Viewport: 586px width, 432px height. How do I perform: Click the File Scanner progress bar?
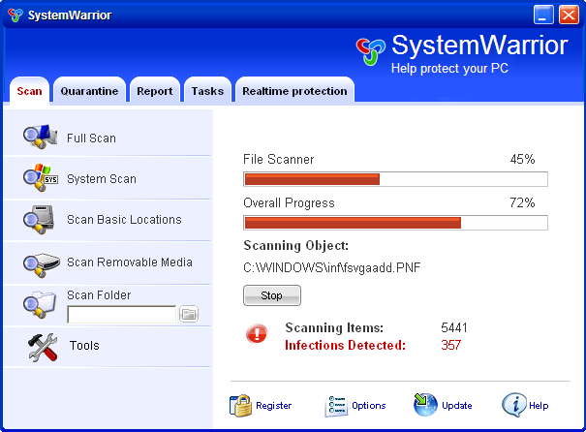tap(395, 179)
